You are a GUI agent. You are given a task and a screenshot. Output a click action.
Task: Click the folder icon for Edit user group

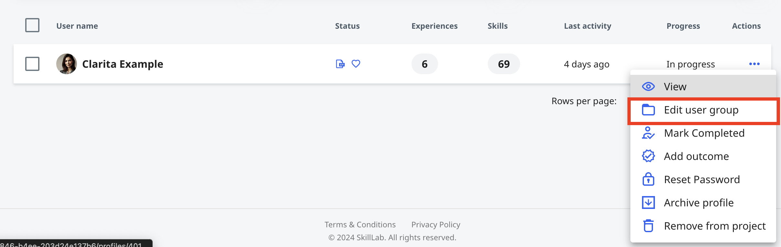click(648, 110)
